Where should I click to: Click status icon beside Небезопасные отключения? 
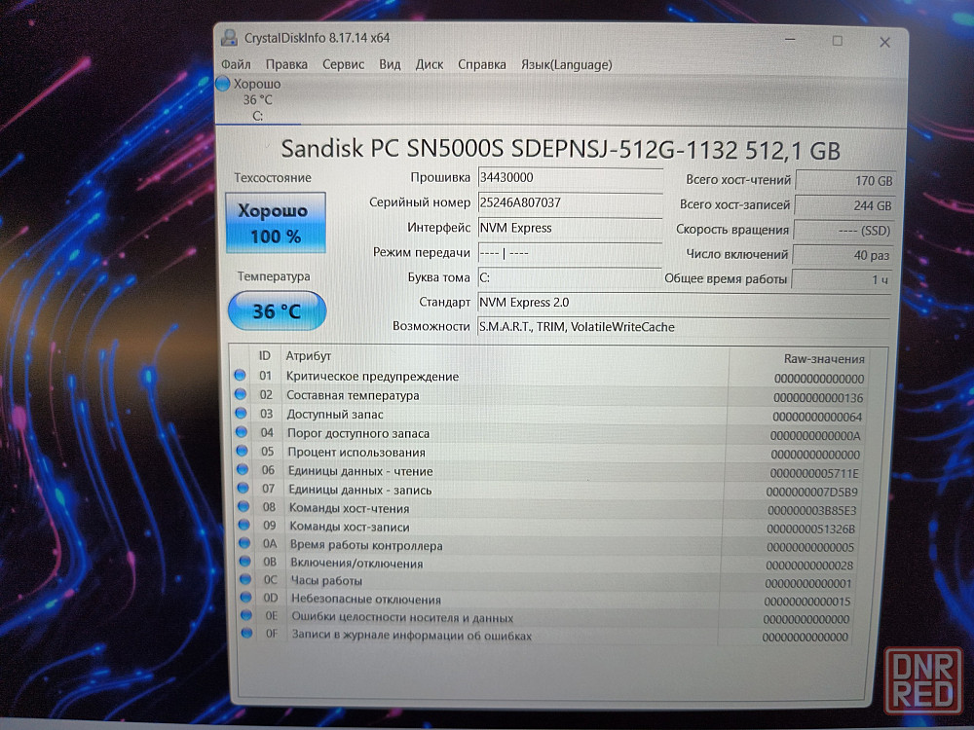click(243, 599)
